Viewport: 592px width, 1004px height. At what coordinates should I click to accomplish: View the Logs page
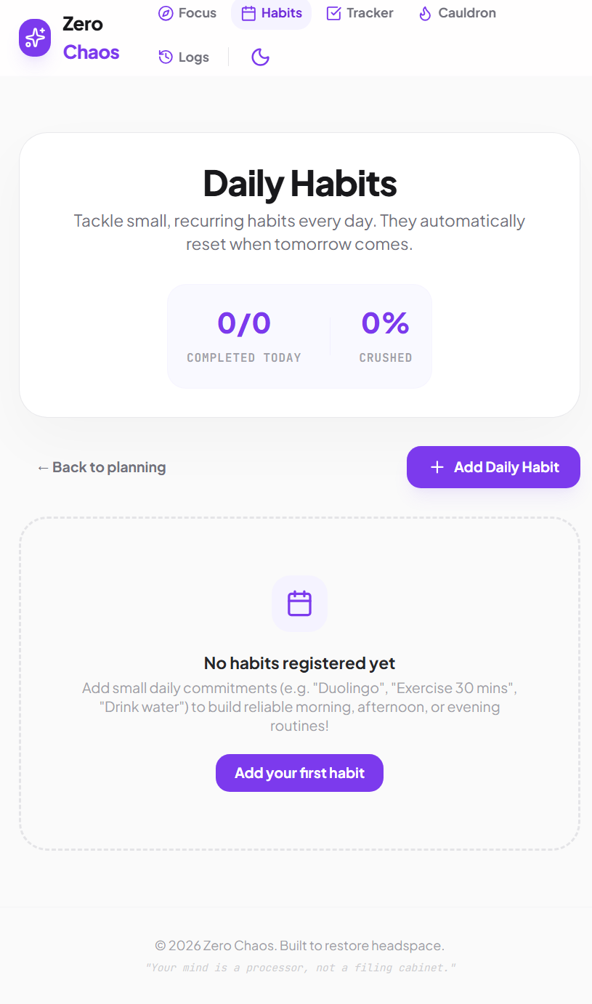point(184,57)
